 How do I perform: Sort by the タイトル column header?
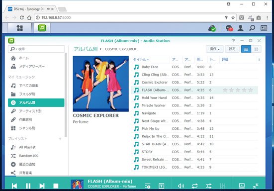coord(151,60)
